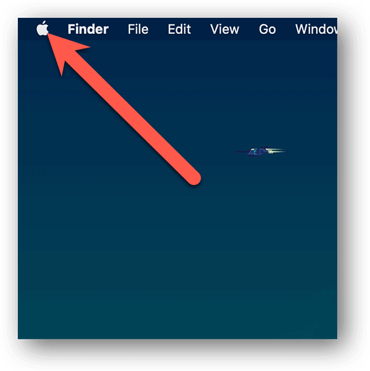Open the Go menu
This screenshot has width=370, height=371.
pyautogui.click(x=267, y=29)
